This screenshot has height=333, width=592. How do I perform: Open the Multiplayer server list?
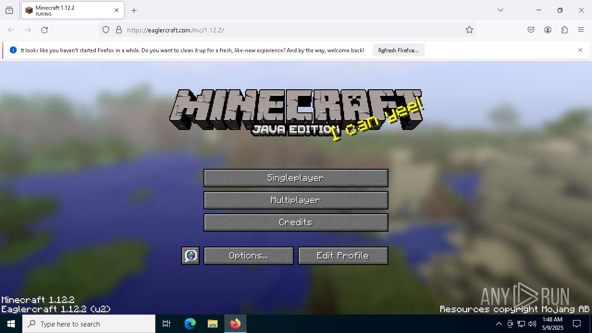[x=296, y=200]
